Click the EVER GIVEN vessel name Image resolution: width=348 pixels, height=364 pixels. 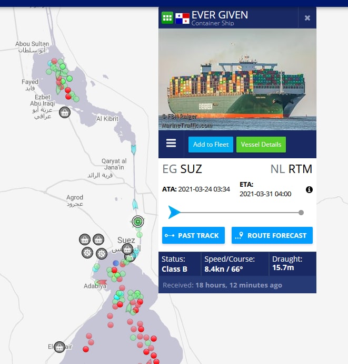coord(220,15)
